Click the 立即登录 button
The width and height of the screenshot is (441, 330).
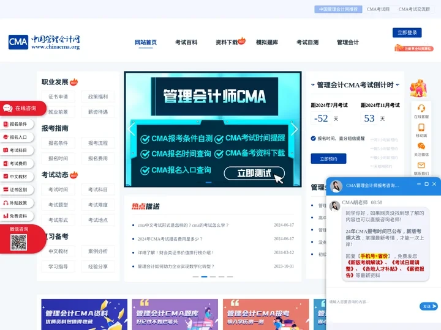407,32
